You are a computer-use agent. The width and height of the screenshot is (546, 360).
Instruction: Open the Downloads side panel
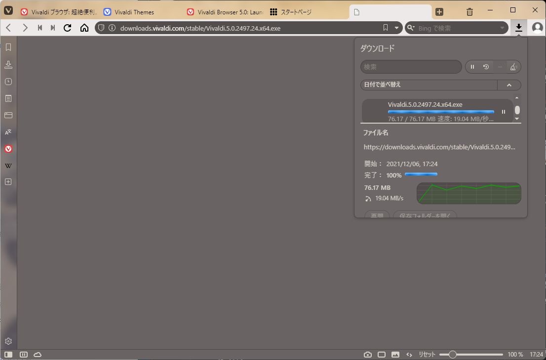click(x=8, y=65)
